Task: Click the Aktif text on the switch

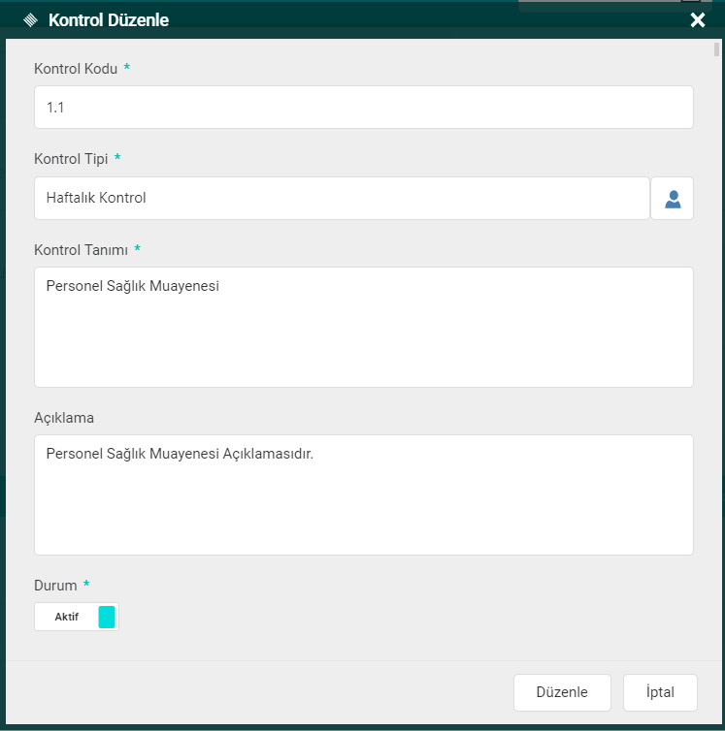Action: coord(67,617)
